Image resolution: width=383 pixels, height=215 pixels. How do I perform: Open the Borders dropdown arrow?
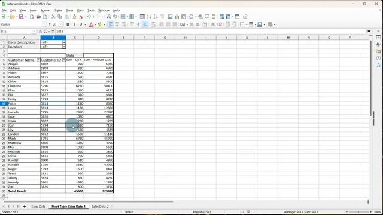coord(247,24)
